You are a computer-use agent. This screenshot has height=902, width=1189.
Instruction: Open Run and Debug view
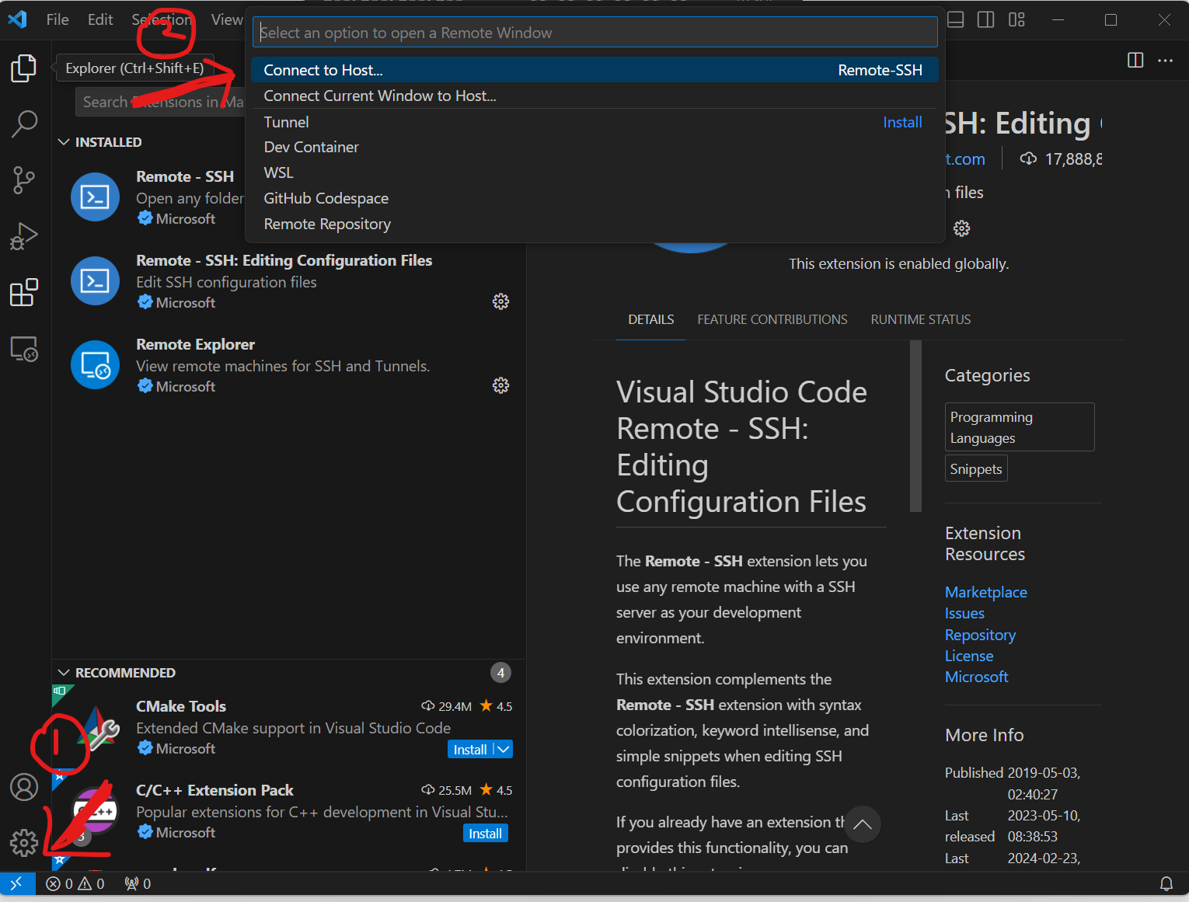pos(24,236)
